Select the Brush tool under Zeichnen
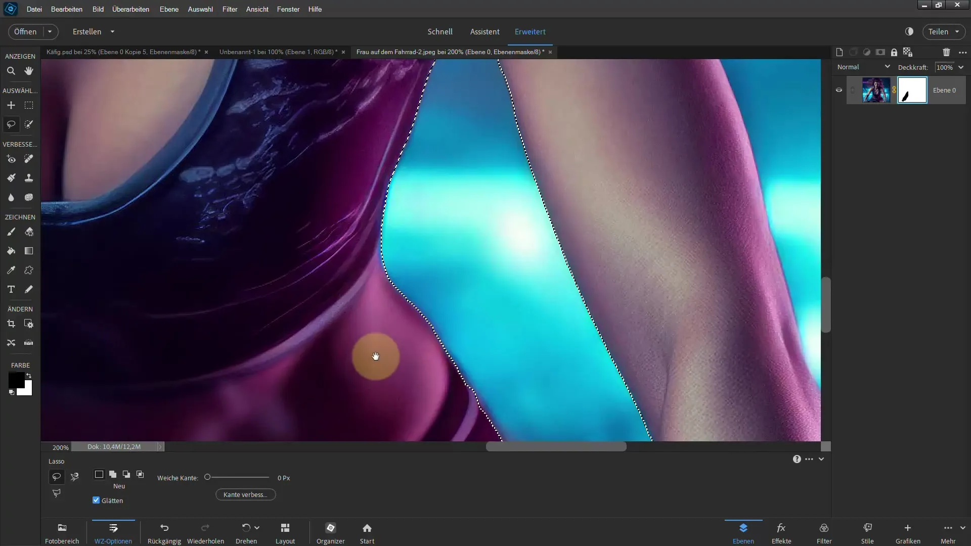This screenshot has height=546, width=971. coord(11,232)
